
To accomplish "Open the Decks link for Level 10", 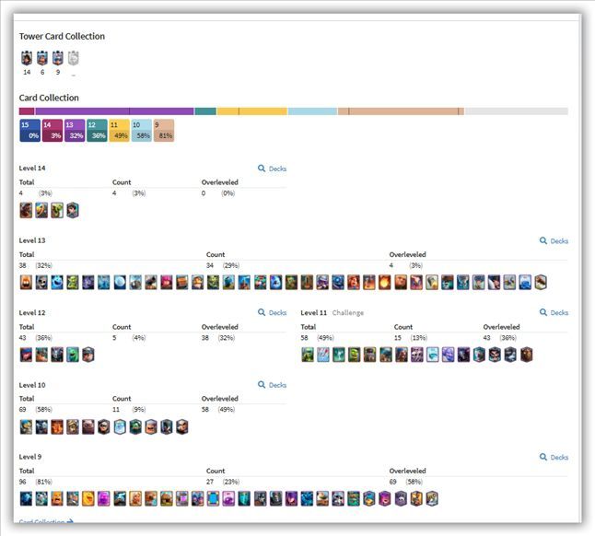I will [273, 385].
